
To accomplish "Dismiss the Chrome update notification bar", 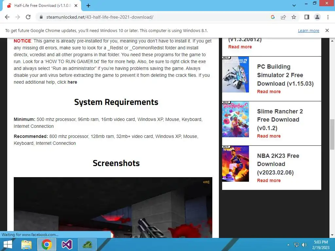I will (327, 30).
